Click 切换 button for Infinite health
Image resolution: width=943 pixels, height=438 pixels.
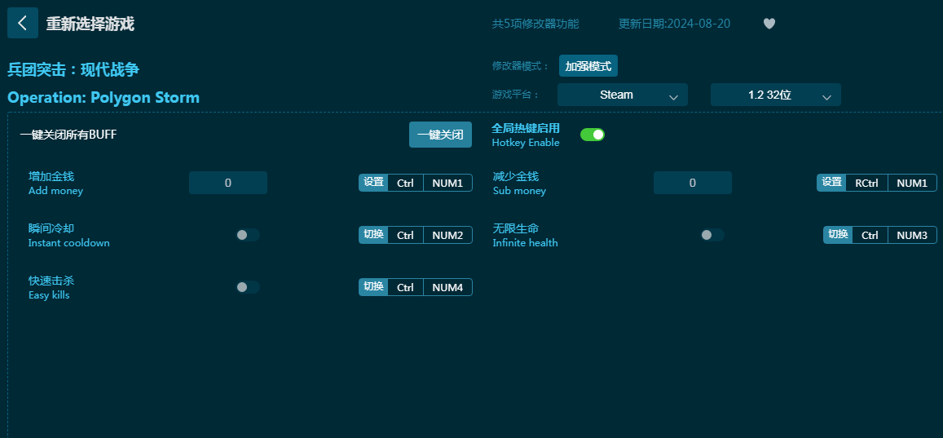pyautogui.click(x=838, y=235)
